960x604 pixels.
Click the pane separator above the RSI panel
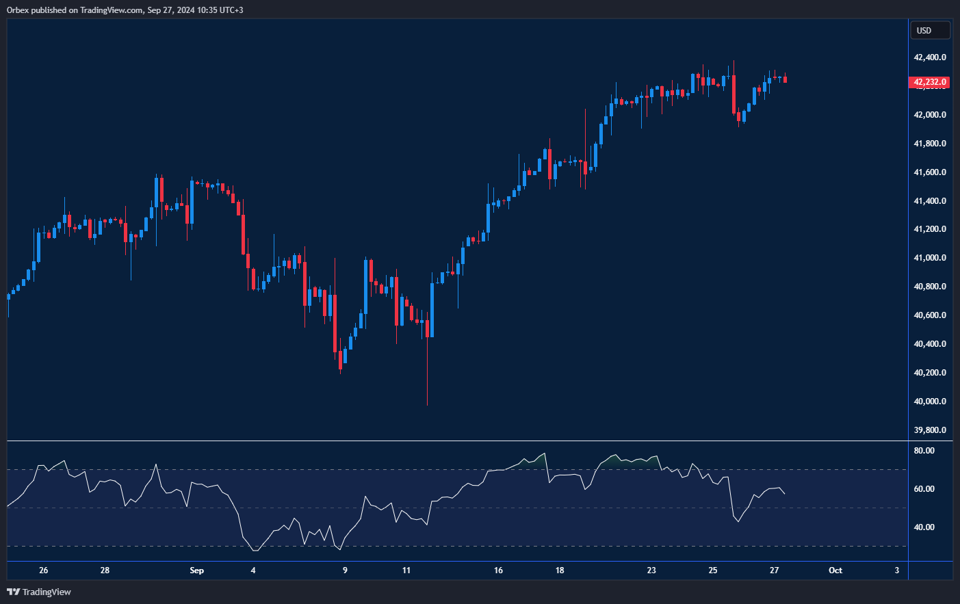(457, 441)
